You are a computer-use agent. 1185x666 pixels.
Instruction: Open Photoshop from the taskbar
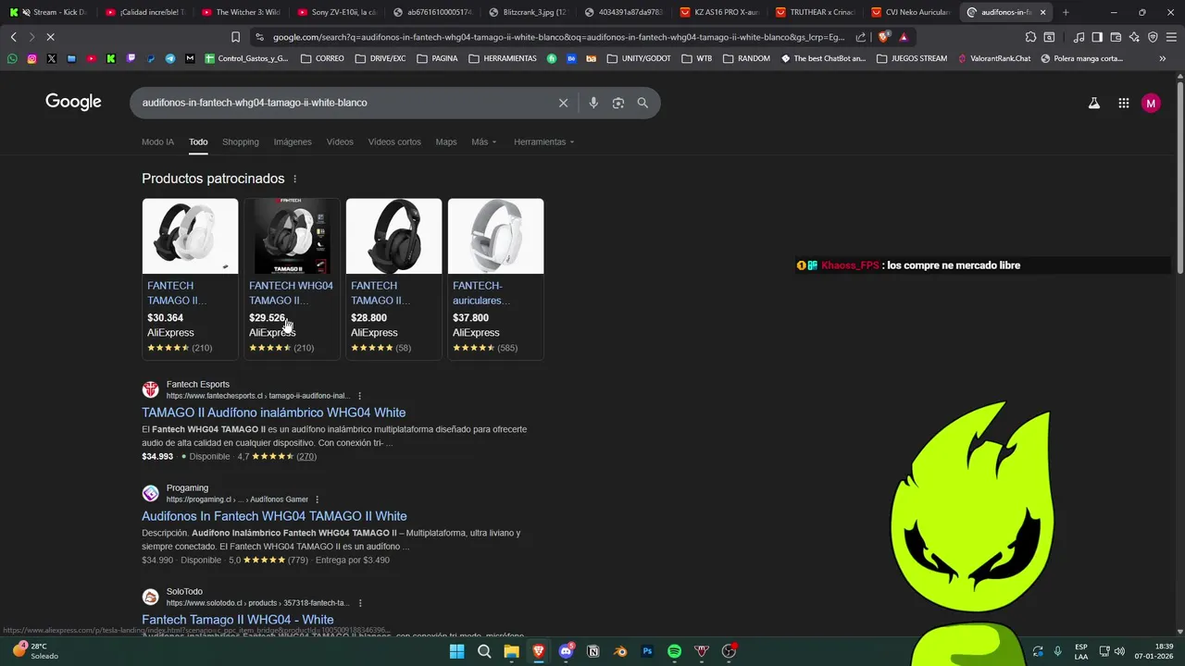647,651
